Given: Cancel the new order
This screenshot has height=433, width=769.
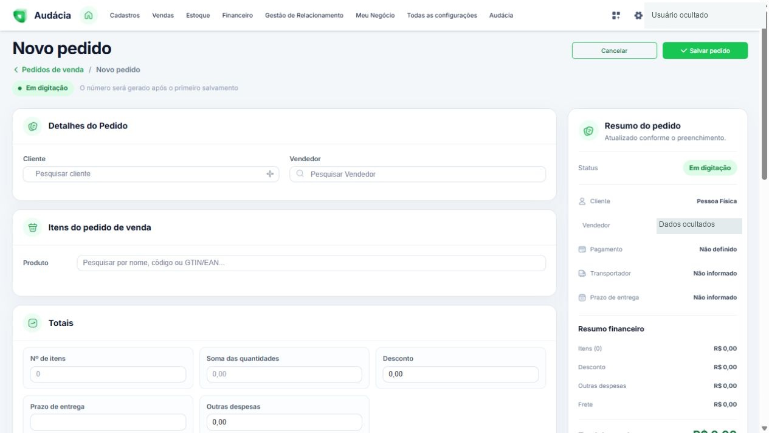Looking at the screenshot, I should tap(615, 50).
